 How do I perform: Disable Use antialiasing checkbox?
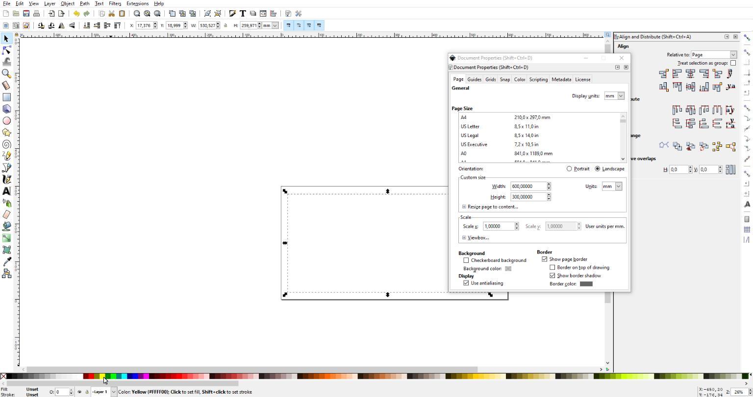tap(466, 283)
